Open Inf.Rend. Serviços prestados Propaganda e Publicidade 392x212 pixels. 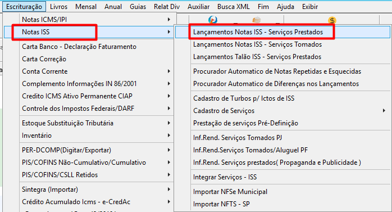(282, 163)
